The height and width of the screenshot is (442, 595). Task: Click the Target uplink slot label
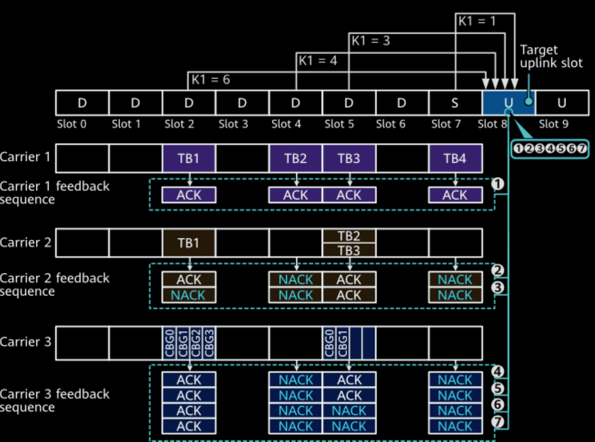(551, 56)
